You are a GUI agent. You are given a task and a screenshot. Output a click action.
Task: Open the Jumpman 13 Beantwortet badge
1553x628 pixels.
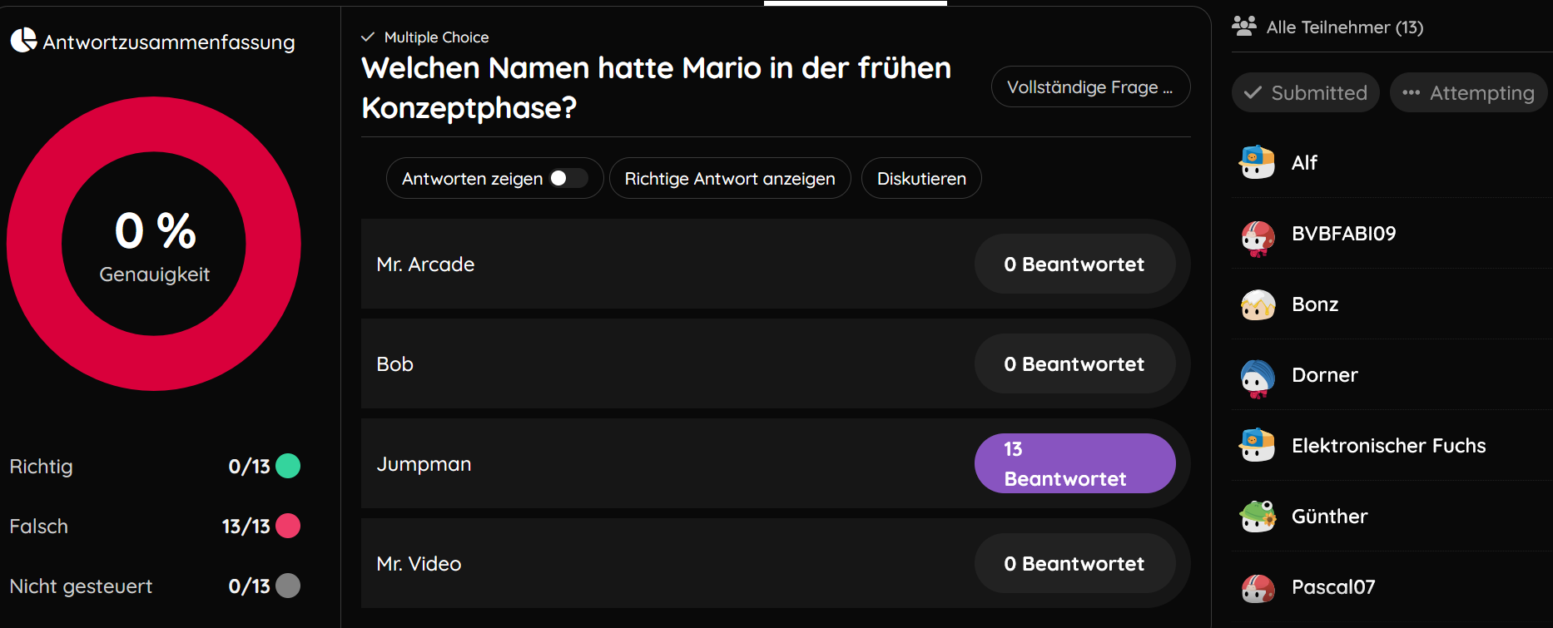coord(1074,463)
